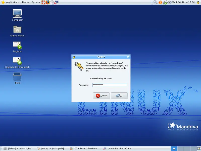The height and width of the screenshot is (151, 201).
Task: Launch the lifebuoy help icon in top panel
Action: [x=43, y=2]
